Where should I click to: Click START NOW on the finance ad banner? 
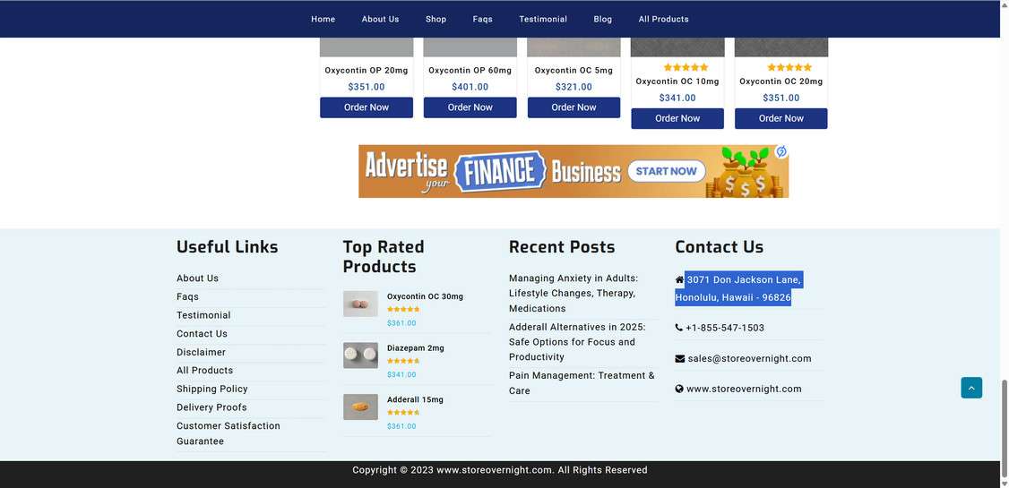[666, 171]
